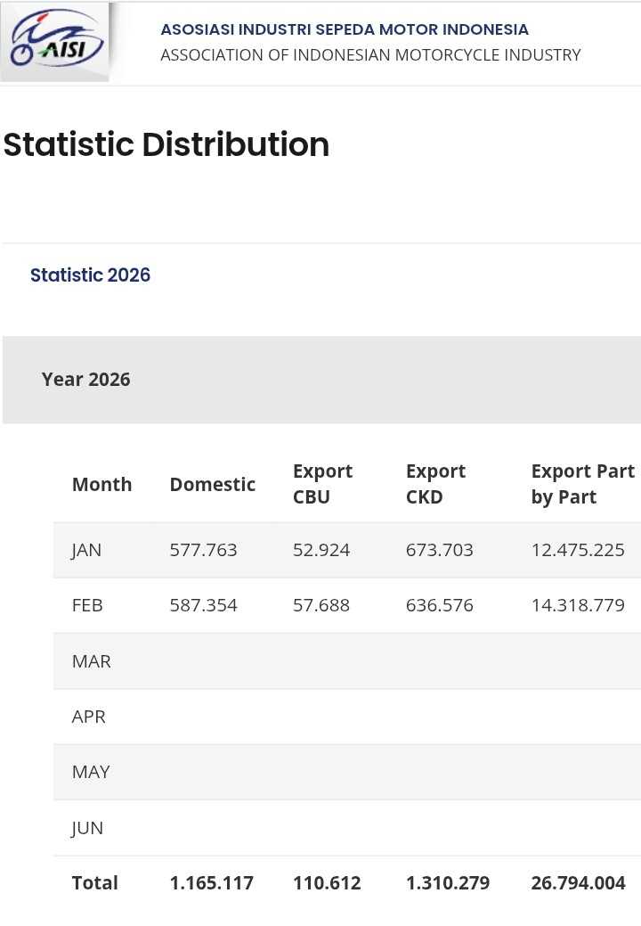Collapse the Year 2026 section
641x926 pixels.
85,380
